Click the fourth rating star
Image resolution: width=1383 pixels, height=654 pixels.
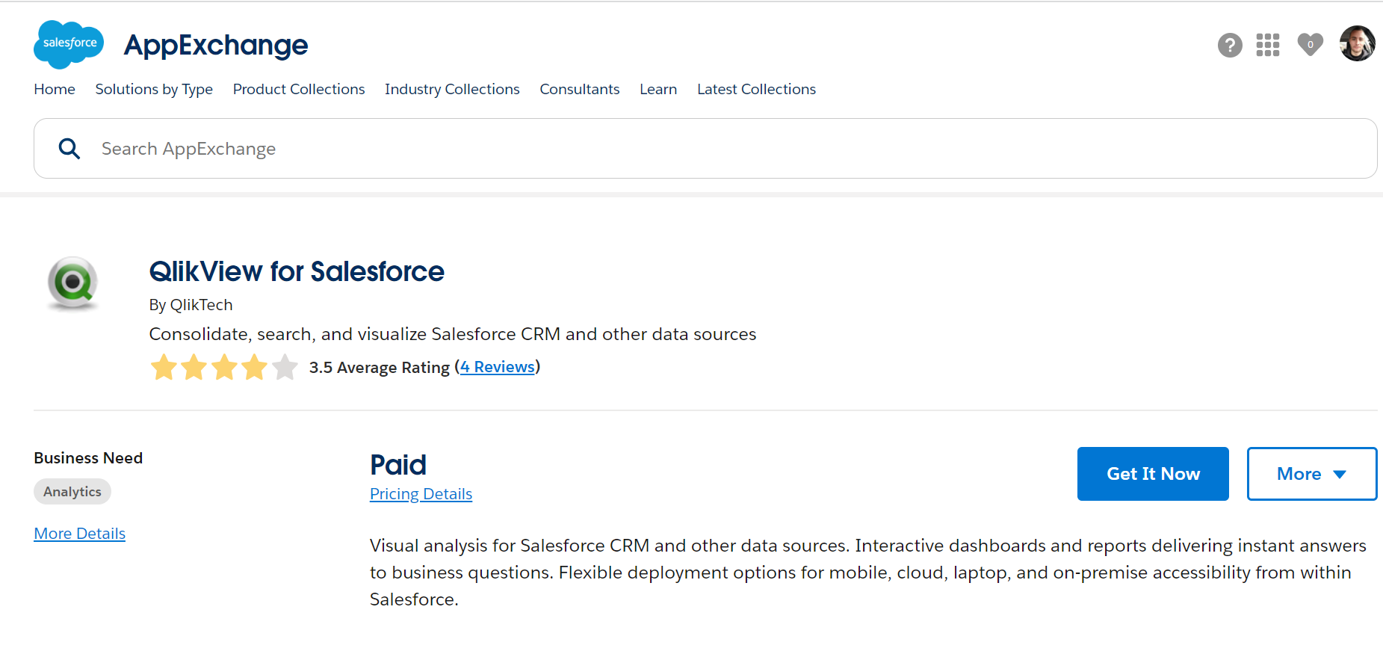[254, 367]
